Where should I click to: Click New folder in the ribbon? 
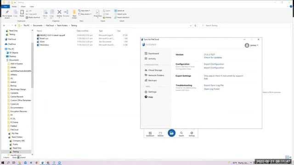click(74, 14)
